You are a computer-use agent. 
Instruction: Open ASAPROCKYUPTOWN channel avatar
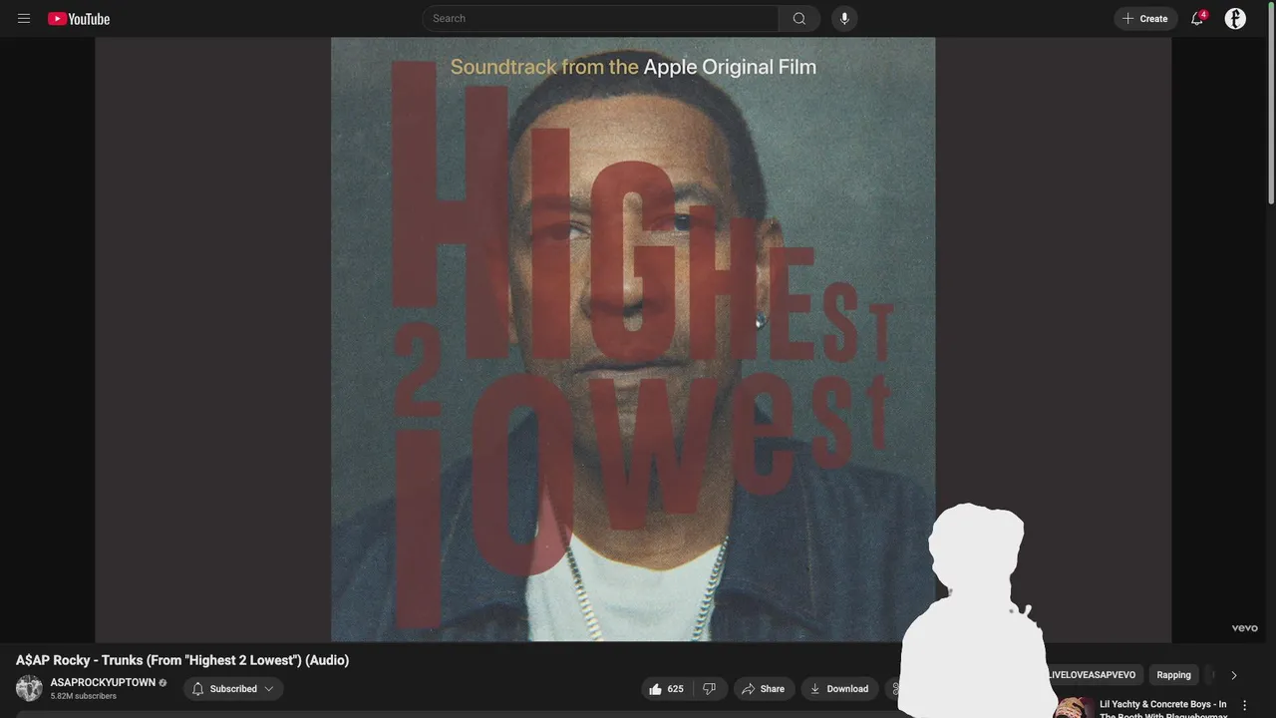pyautogui.click(x=29, y=688)
